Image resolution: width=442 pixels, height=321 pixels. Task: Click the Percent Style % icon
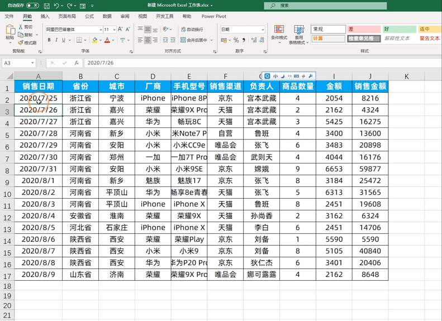(236, 40)
